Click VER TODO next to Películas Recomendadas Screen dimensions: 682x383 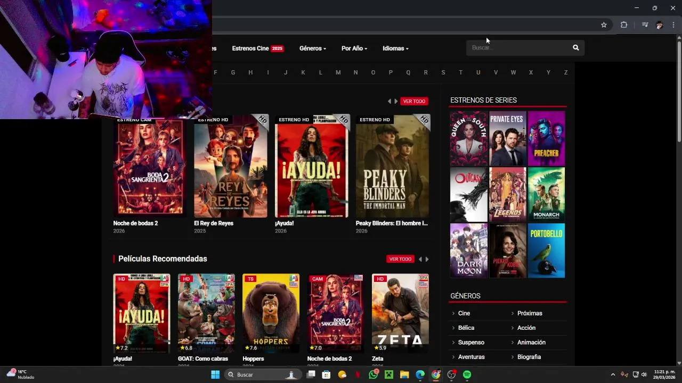[x=400, y=259]
